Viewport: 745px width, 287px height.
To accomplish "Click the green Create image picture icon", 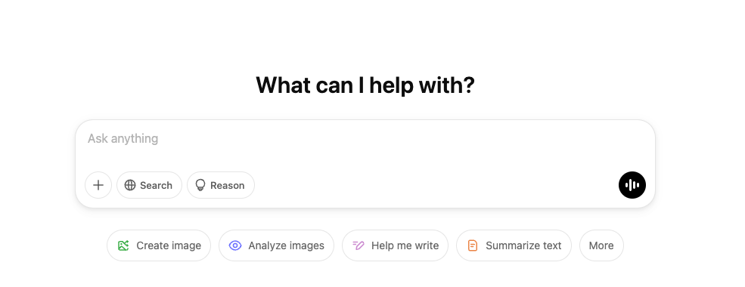I will click(x=123, y=245).
